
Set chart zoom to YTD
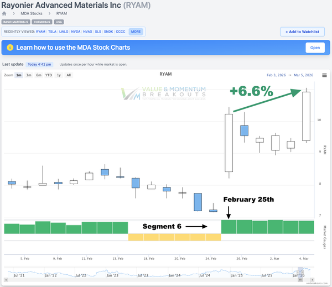pyautogui.click(x=49, y=75)
